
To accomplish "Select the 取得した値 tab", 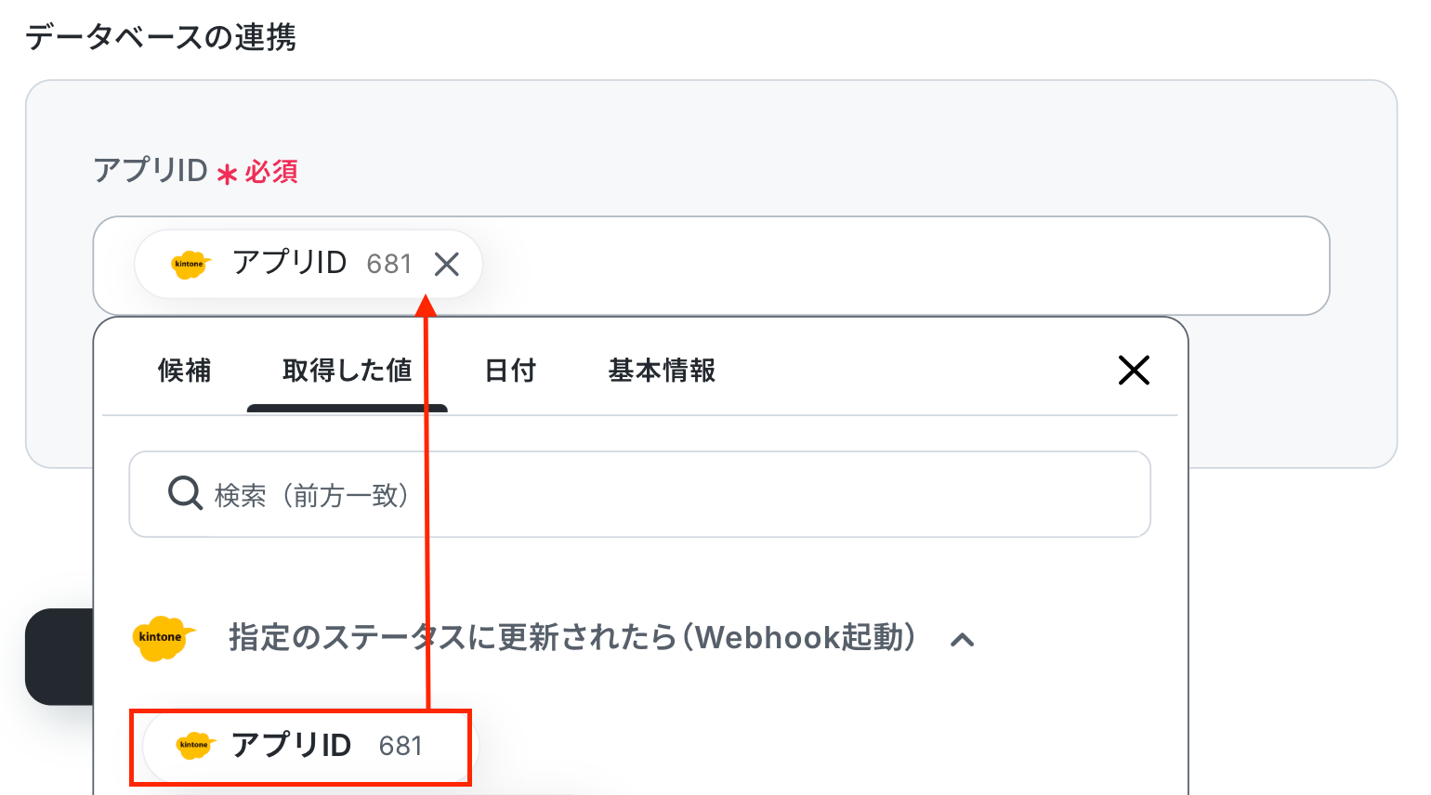I will [x=347, y=371].
